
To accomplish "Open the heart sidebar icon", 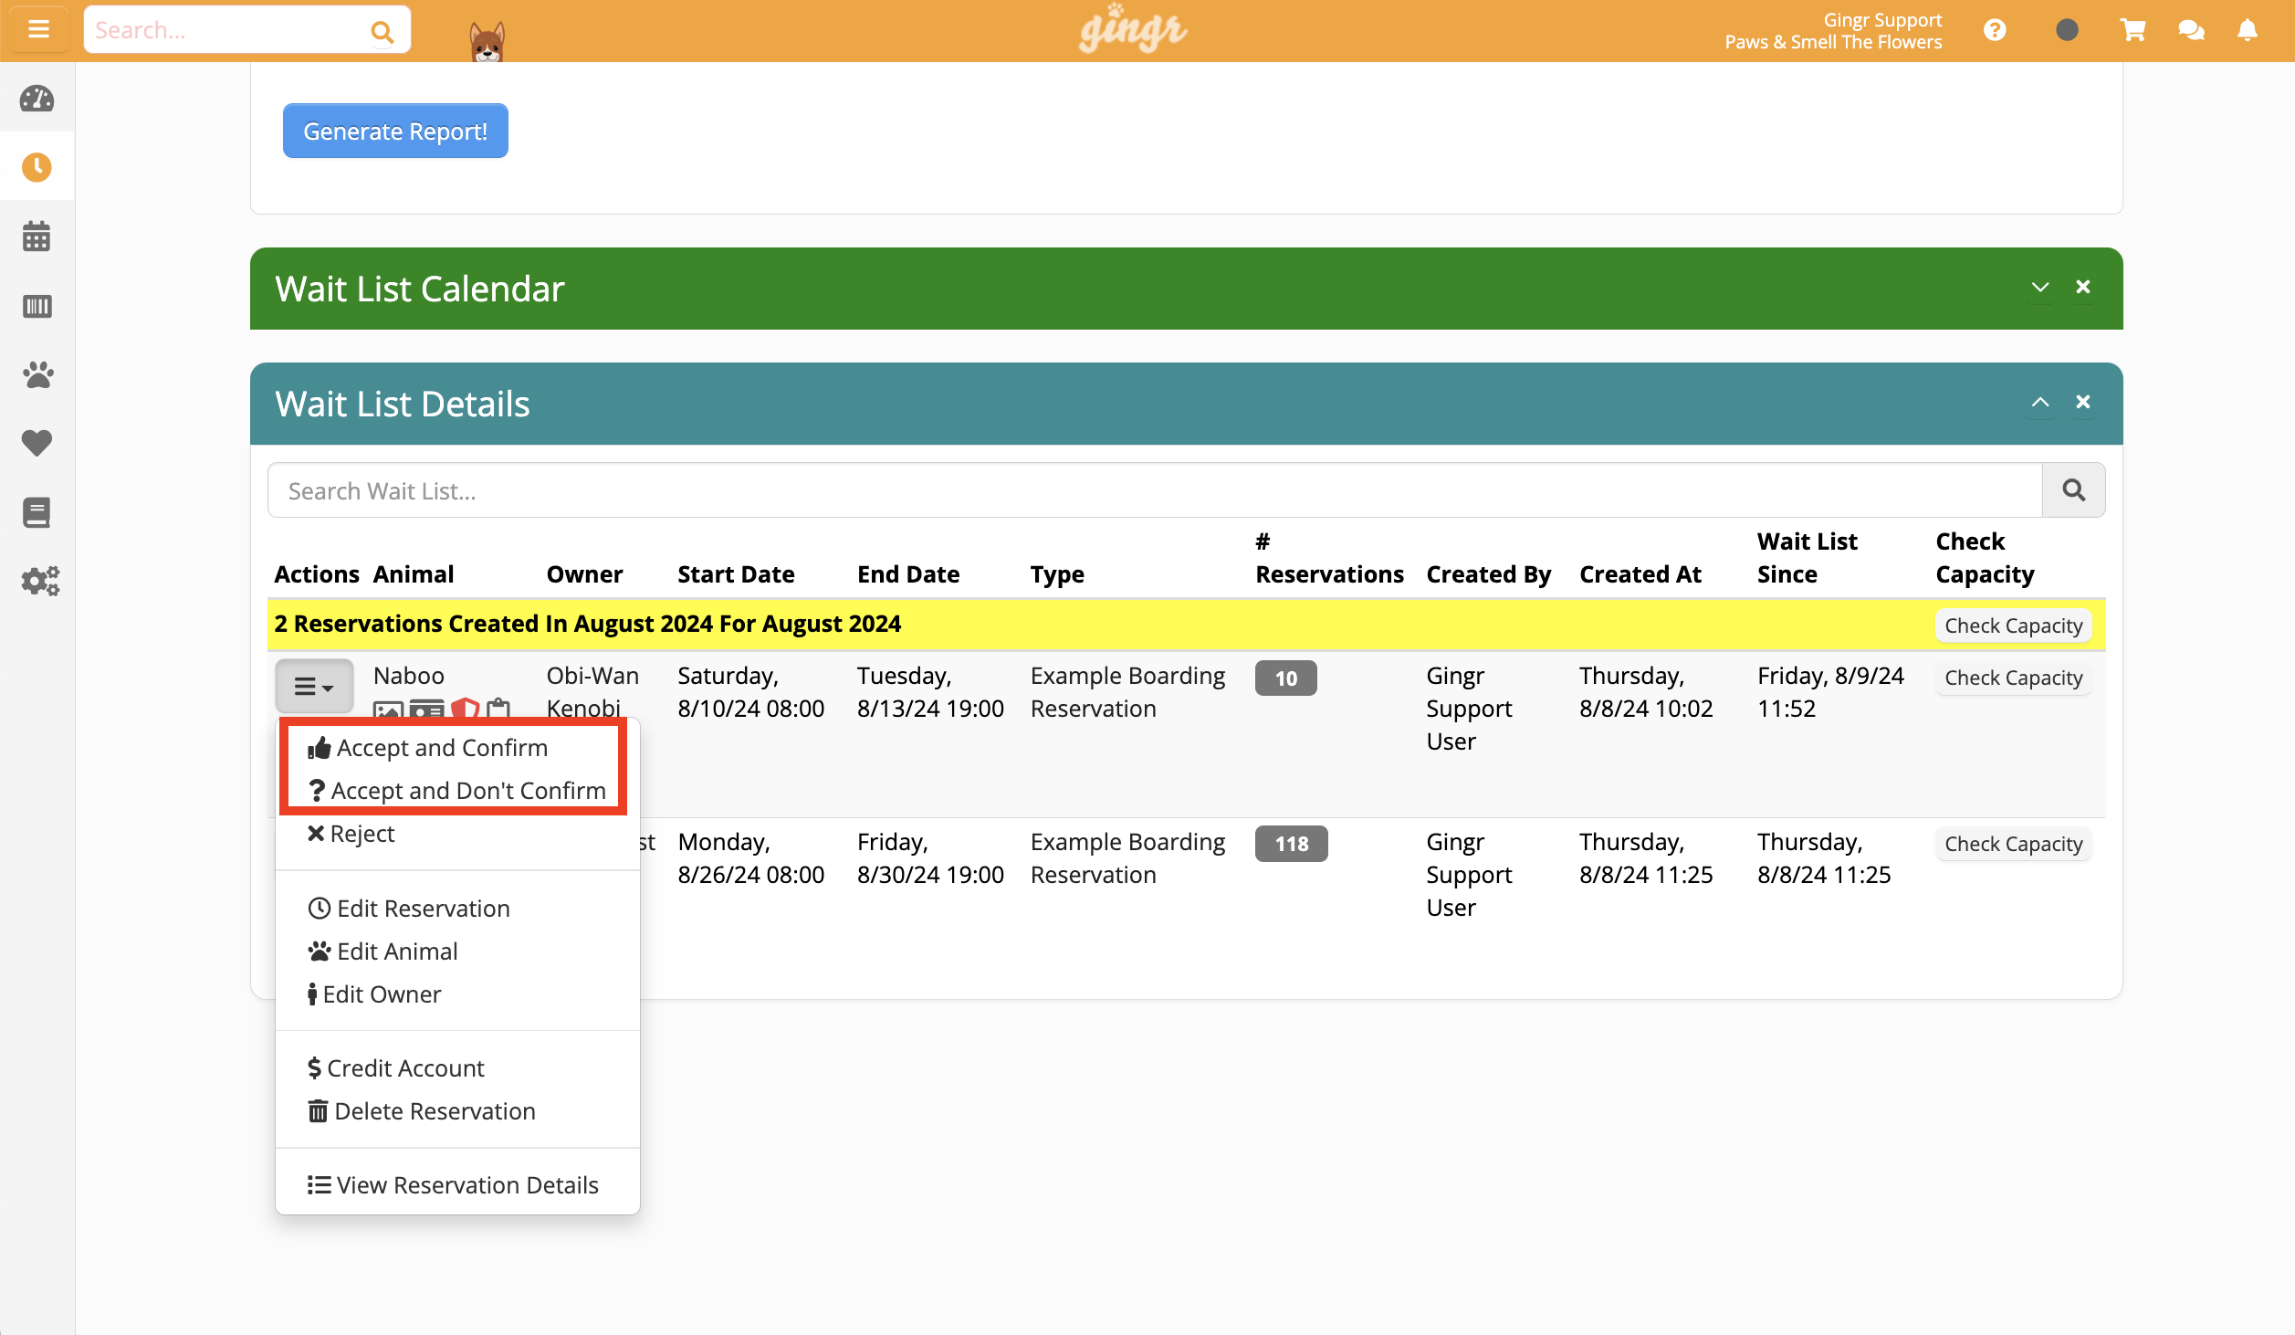I will pyautogui.click(x=37, y=444).
